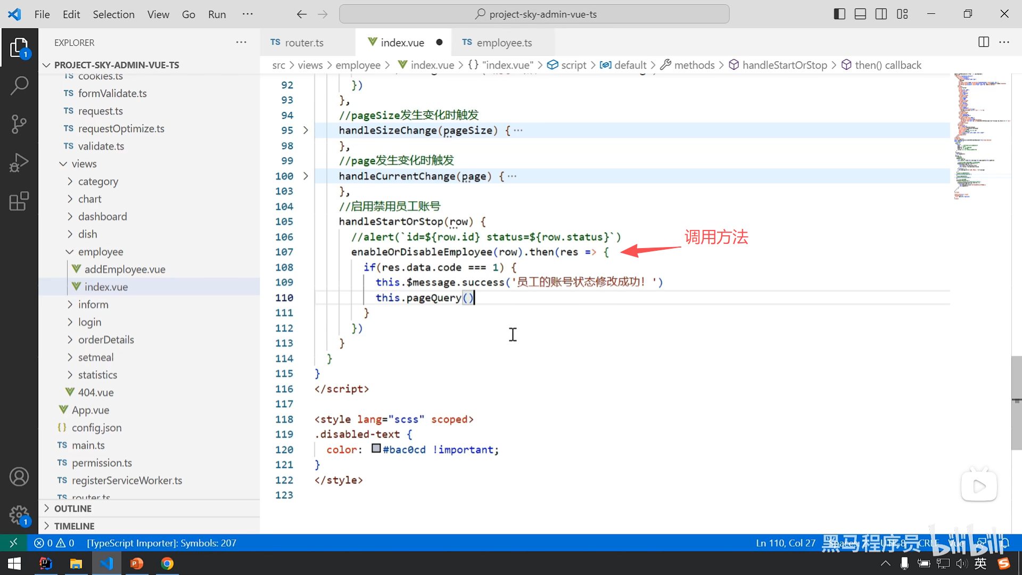Screen dimensions: 1022x575
Task: Collapse the employee folder in explorer
Action: pyautogui.click(x=100, y=252)
